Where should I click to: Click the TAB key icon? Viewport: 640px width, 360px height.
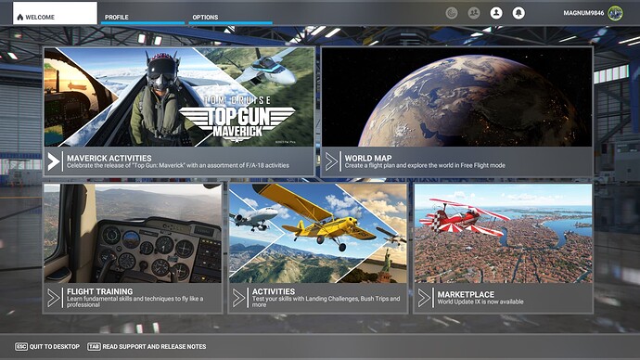pos(94,346)
